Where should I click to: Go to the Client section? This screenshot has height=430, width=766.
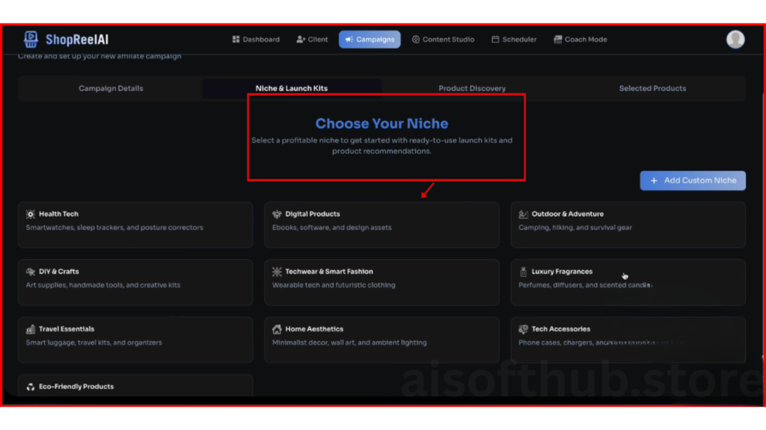pyautogui.click(x=312, y=40)
